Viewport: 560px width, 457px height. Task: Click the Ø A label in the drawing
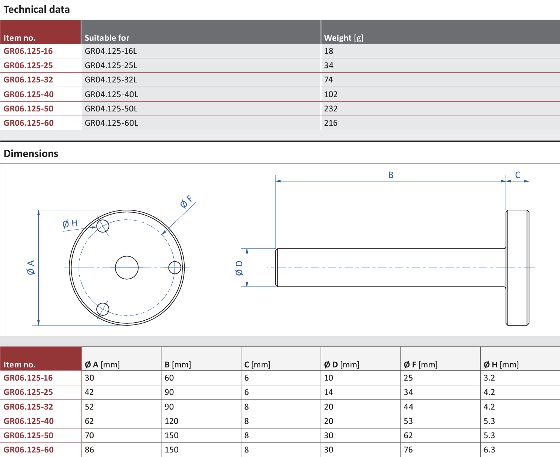click(x=31, y=267)
